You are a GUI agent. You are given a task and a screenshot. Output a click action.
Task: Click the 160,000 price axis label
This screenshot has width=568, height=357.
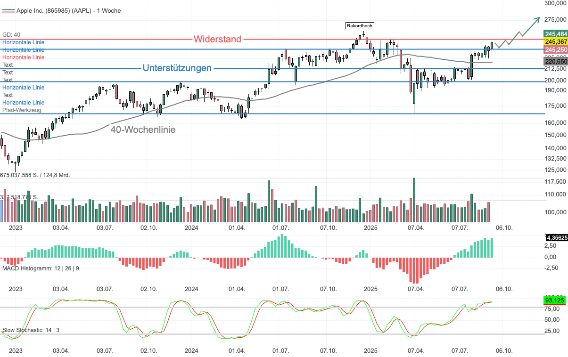pos(555,123)
